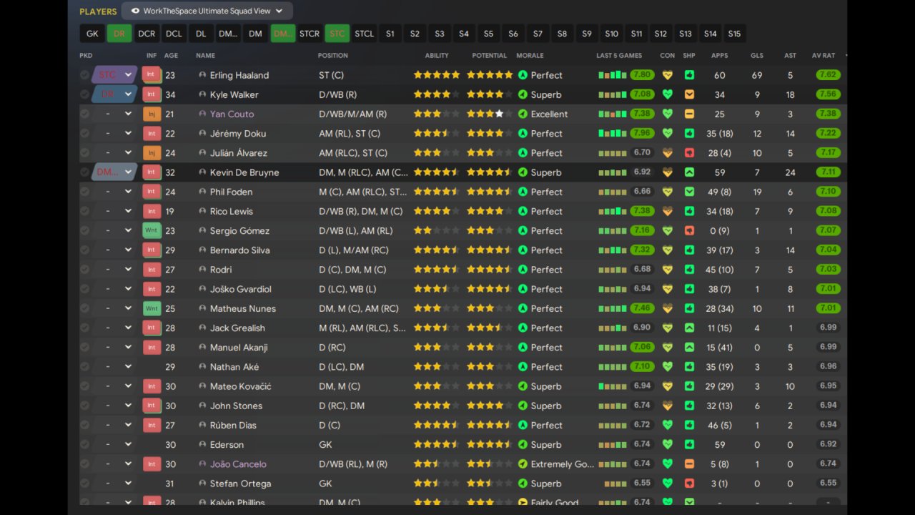Click Erling Haaland's 7.62 average rating

tap(828, 74)
